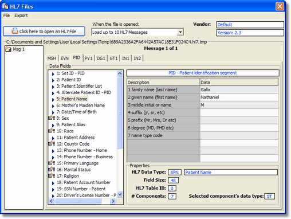The height and width of the screenshot is (219, 291).
Task: Select 20: Driver's License Number field
Action: [86, 195]
